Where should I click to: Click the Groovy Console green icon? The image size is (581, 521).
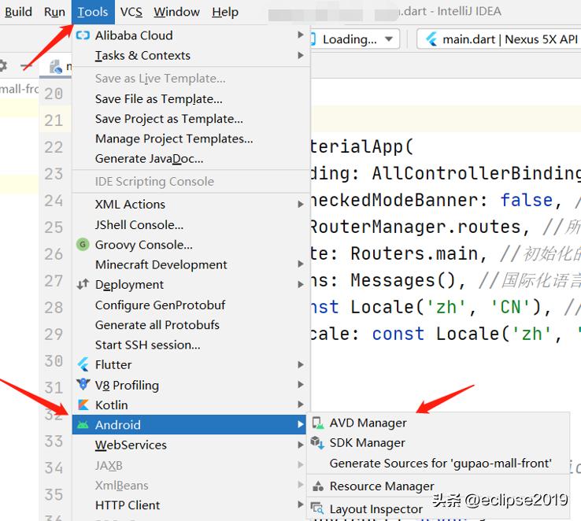click(83, 245)
